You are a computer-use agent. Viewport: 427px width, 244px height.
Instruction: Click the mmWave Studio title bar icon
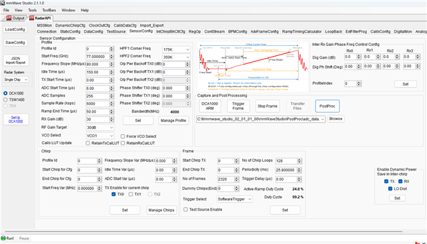(x=3, y=3)
